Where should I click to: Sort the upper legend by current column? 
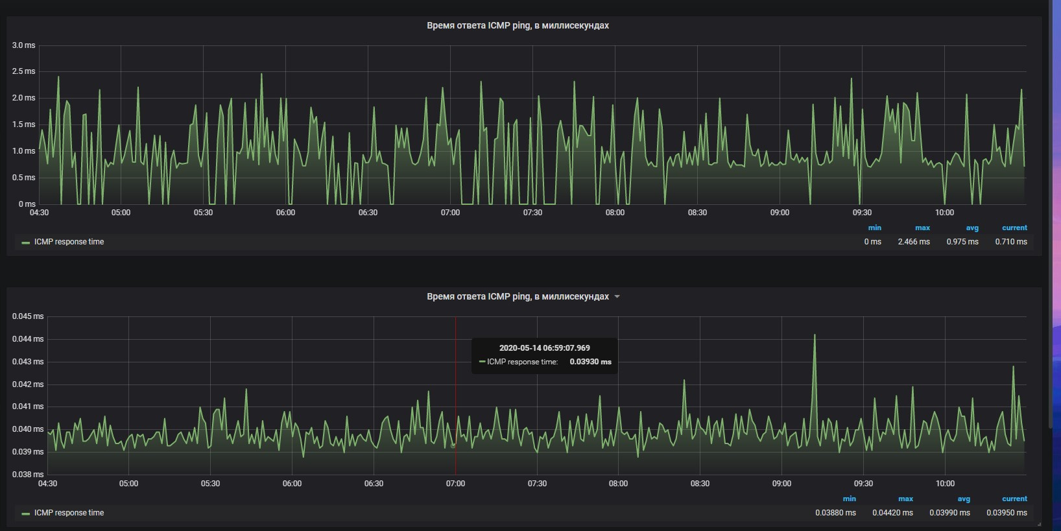pos(1014,228)
